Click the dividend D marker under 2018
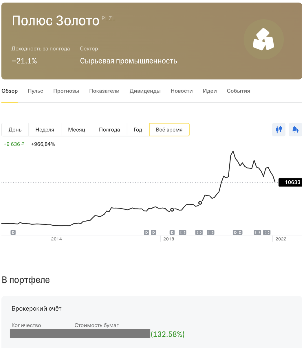The image size is (304, 348). click(172, 232)
